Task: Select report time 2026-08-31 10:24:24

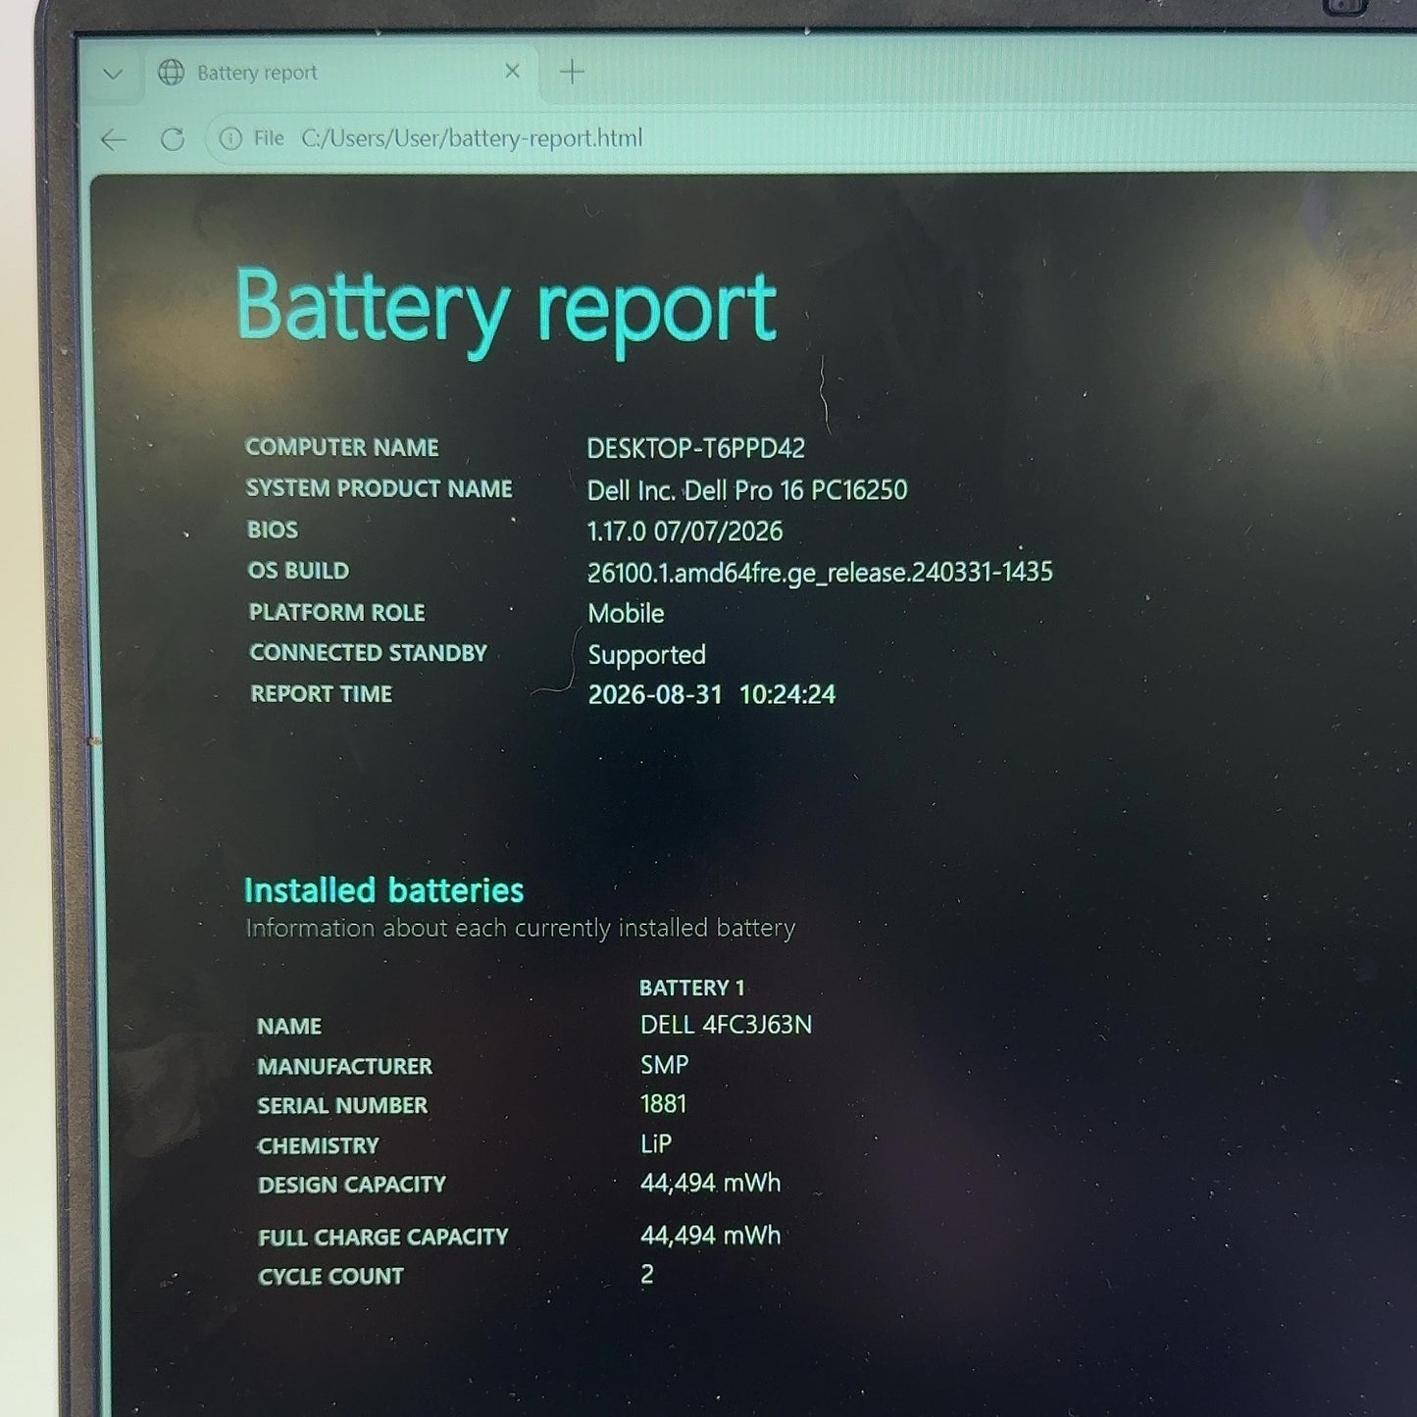Action: [x=712, y=694]
